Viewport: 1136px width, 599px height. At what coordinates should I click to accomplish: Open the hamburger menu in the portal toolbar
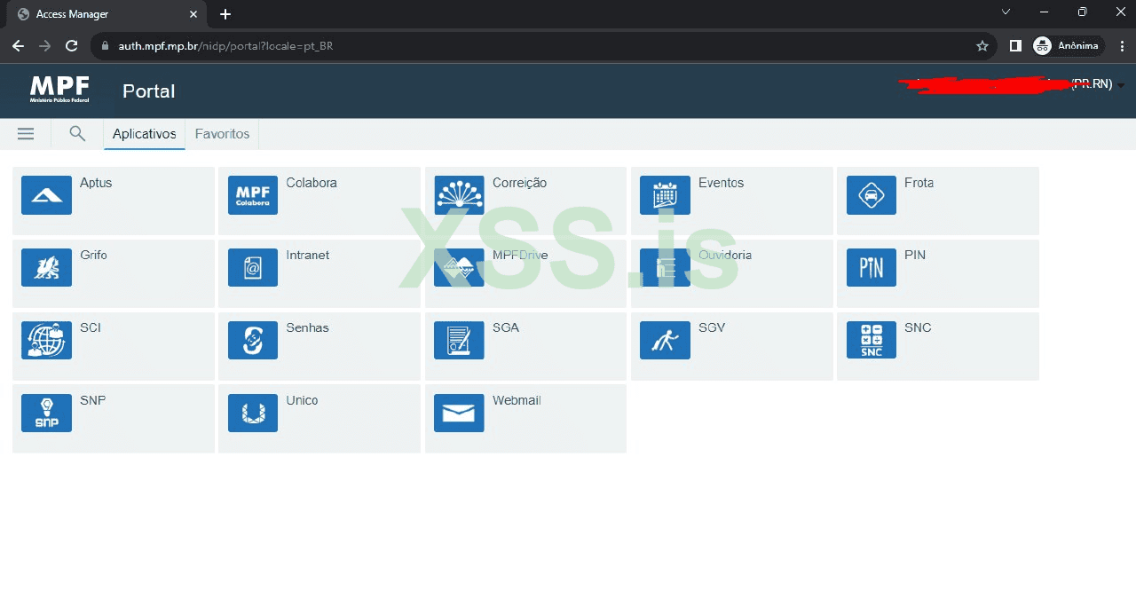click(x=26, y=134)
